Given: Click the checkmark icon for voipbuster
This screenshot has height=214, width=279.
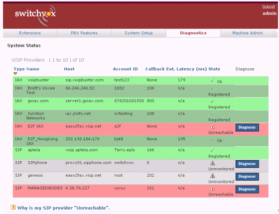Looking at the screenshot, I should [212, 81].
